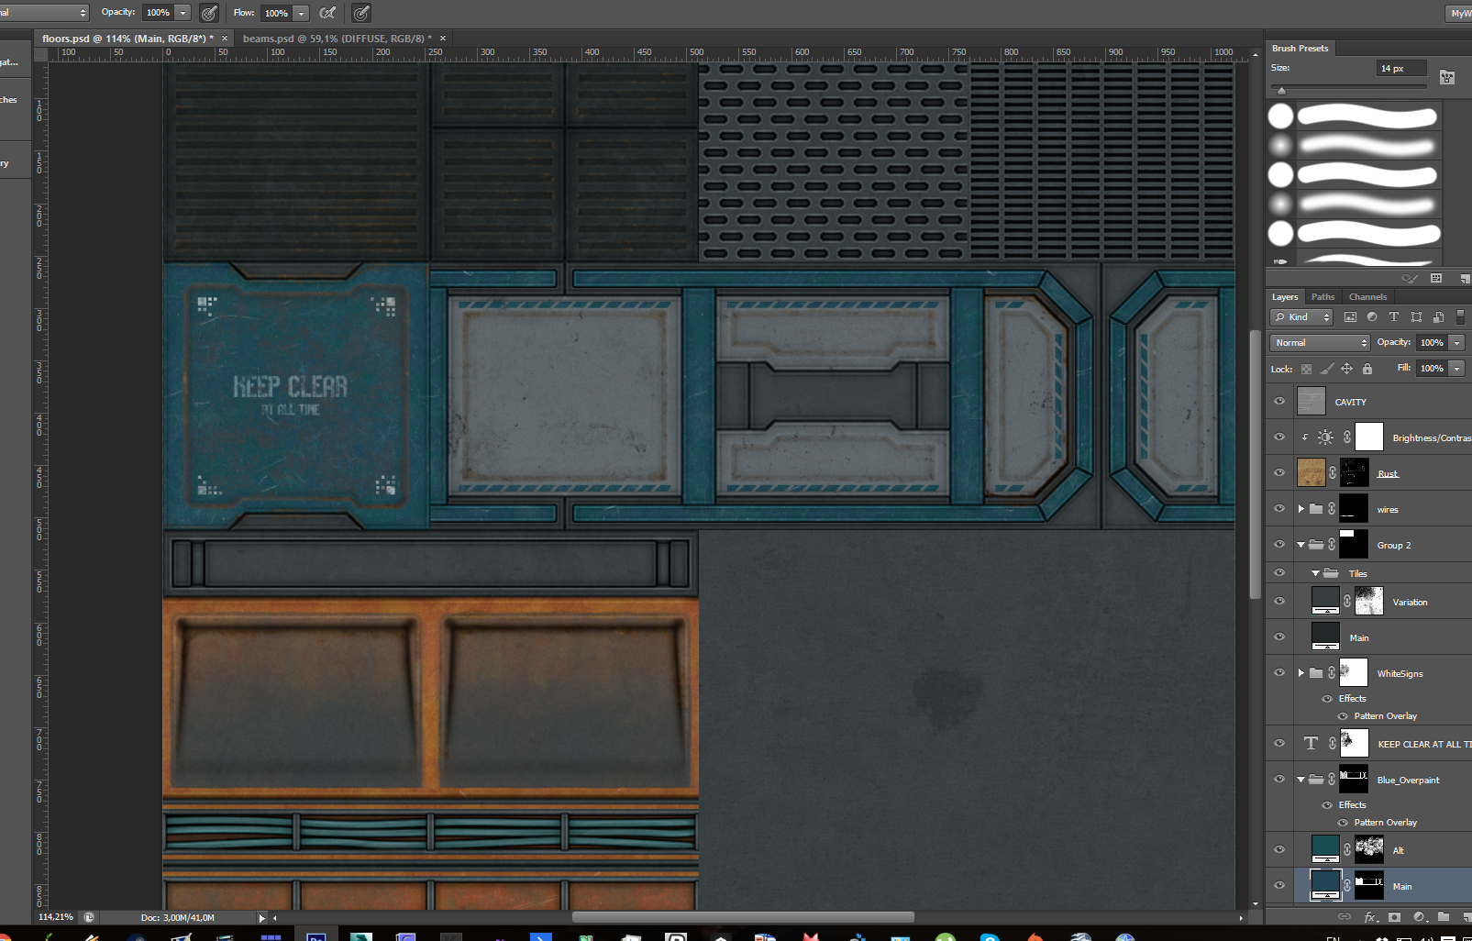Select the Main layer mask thumbnail in Blue_Overpaint
The height and width of the screenshot is (941, 1472).
coord(1369,886)
